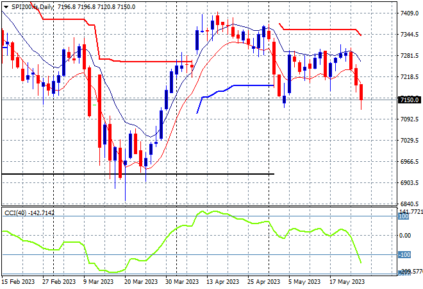
Task: Select the 5 May 2023 date label
Action: (304, 282)
